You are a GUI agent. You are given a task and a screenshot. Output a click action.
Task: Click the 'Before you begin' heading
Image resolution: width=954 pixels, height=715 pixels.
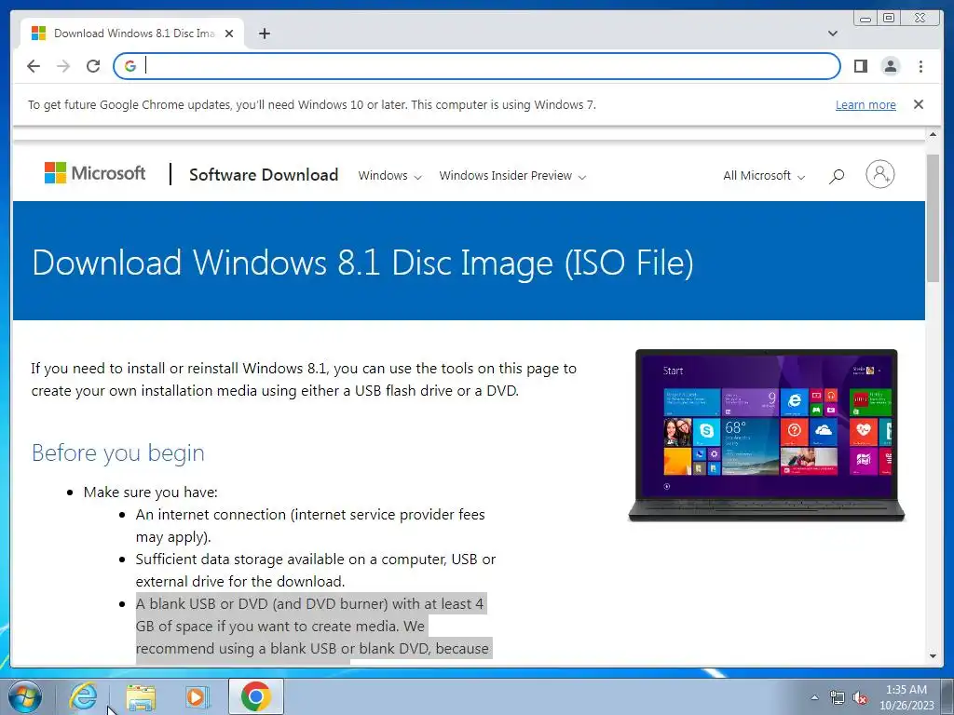[x=118, y=453]
